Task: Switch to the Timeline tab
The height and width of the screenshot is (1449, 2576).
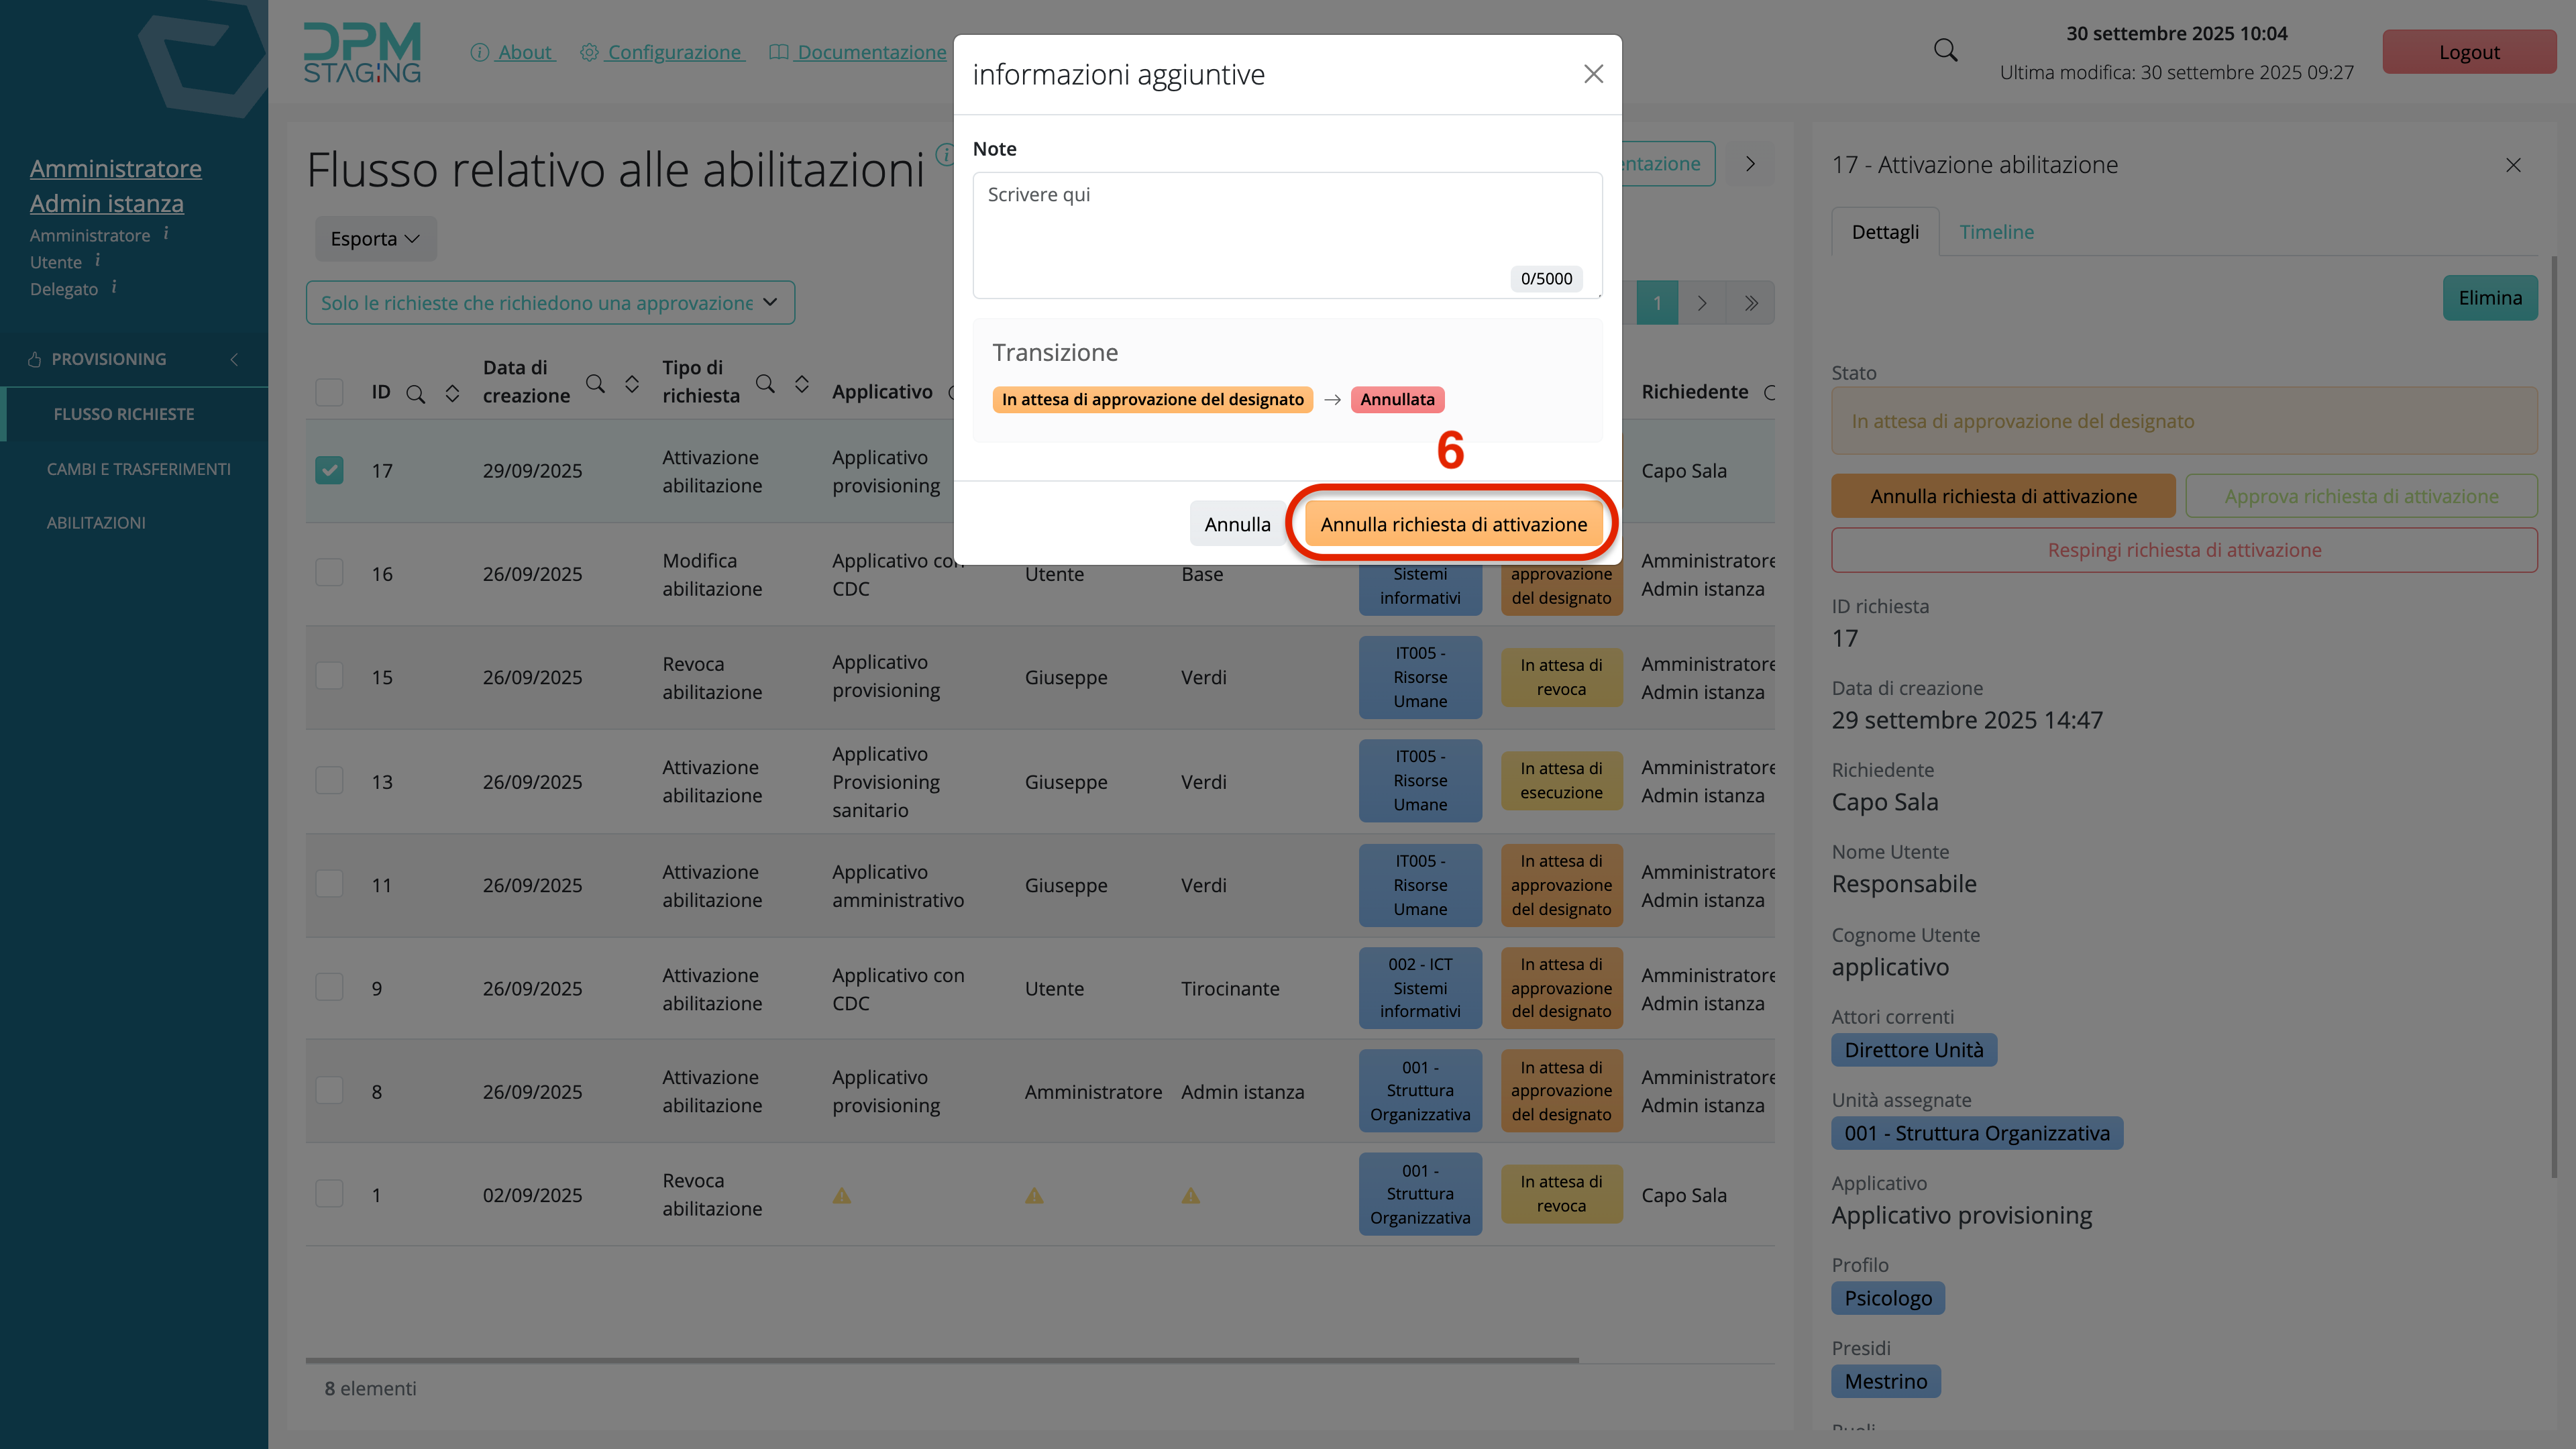Action: pos(1996,232)
